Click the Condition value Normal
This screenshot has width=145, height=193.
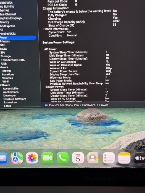(72, 36)
